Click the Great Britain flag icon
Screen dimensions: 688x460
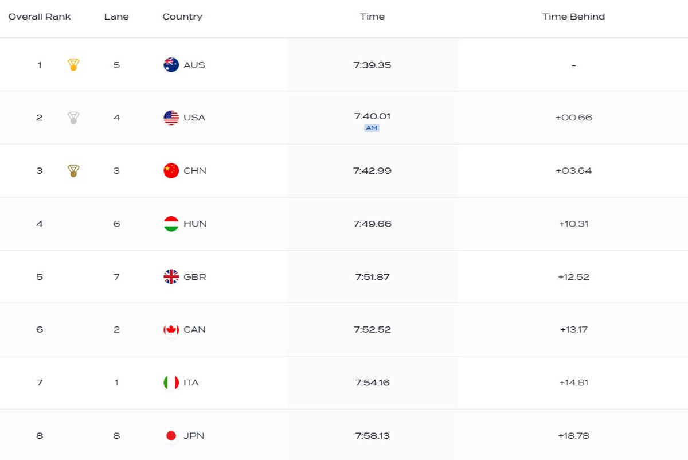click(x=171, y=277)
